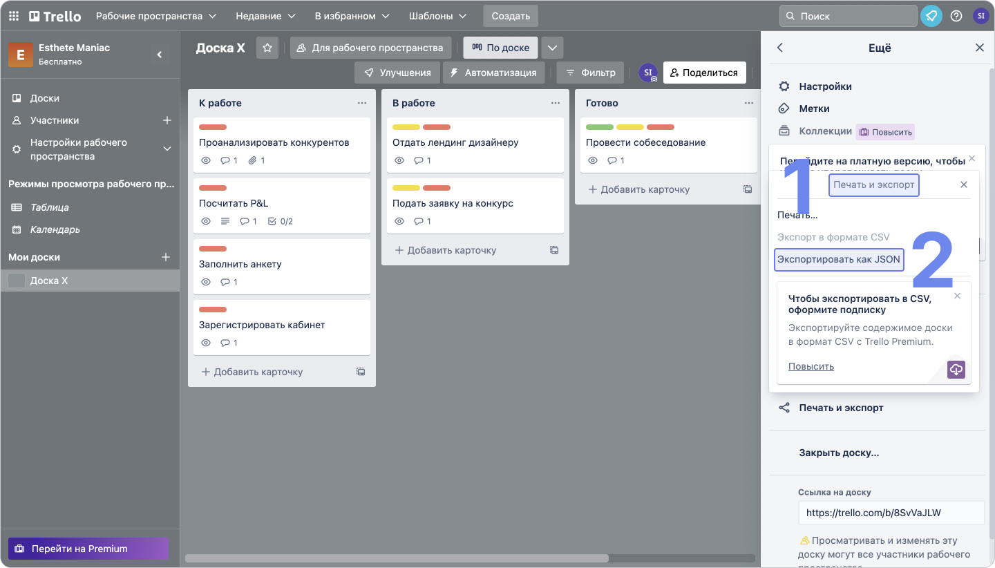This screenshot has height=568, width=995.
Task: Open В работе list options menu
Action: (x=556, y=103)
